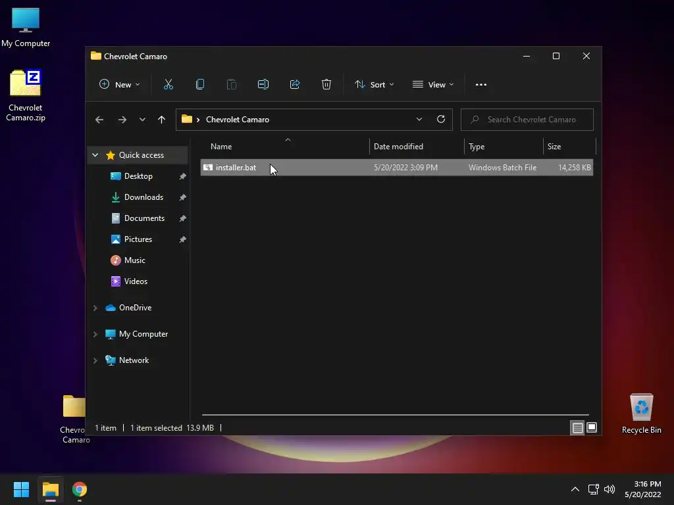Open the See more ellipsis menu

481,85
